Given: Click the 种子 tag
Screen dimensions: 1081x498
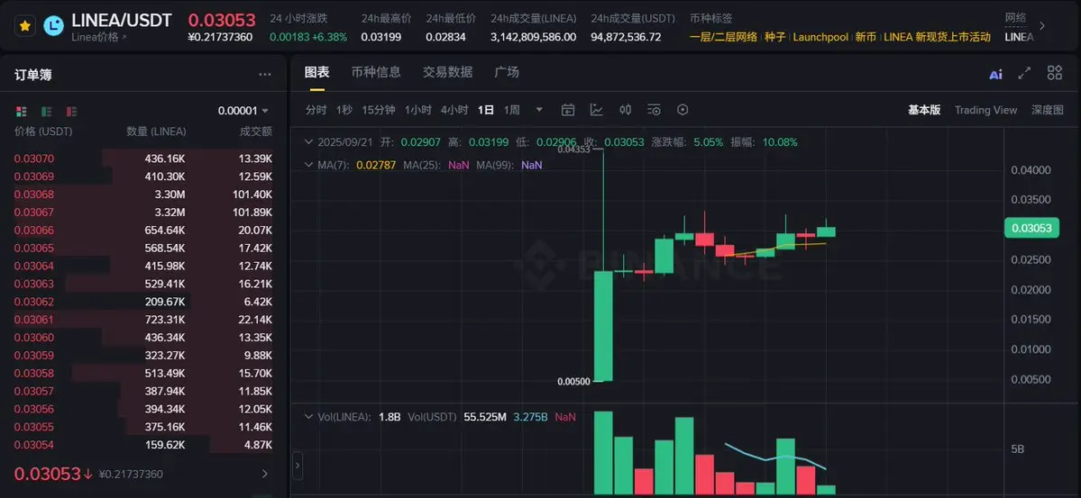Looking at the screenshot, I should 774,37.
